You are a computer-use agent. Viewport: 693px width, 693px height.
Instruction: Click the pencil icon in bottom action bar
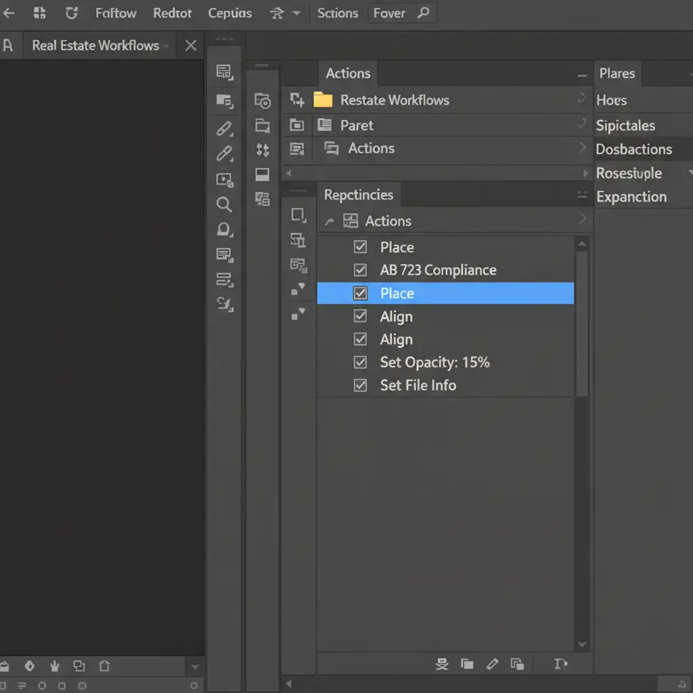(x=492, y=664)
